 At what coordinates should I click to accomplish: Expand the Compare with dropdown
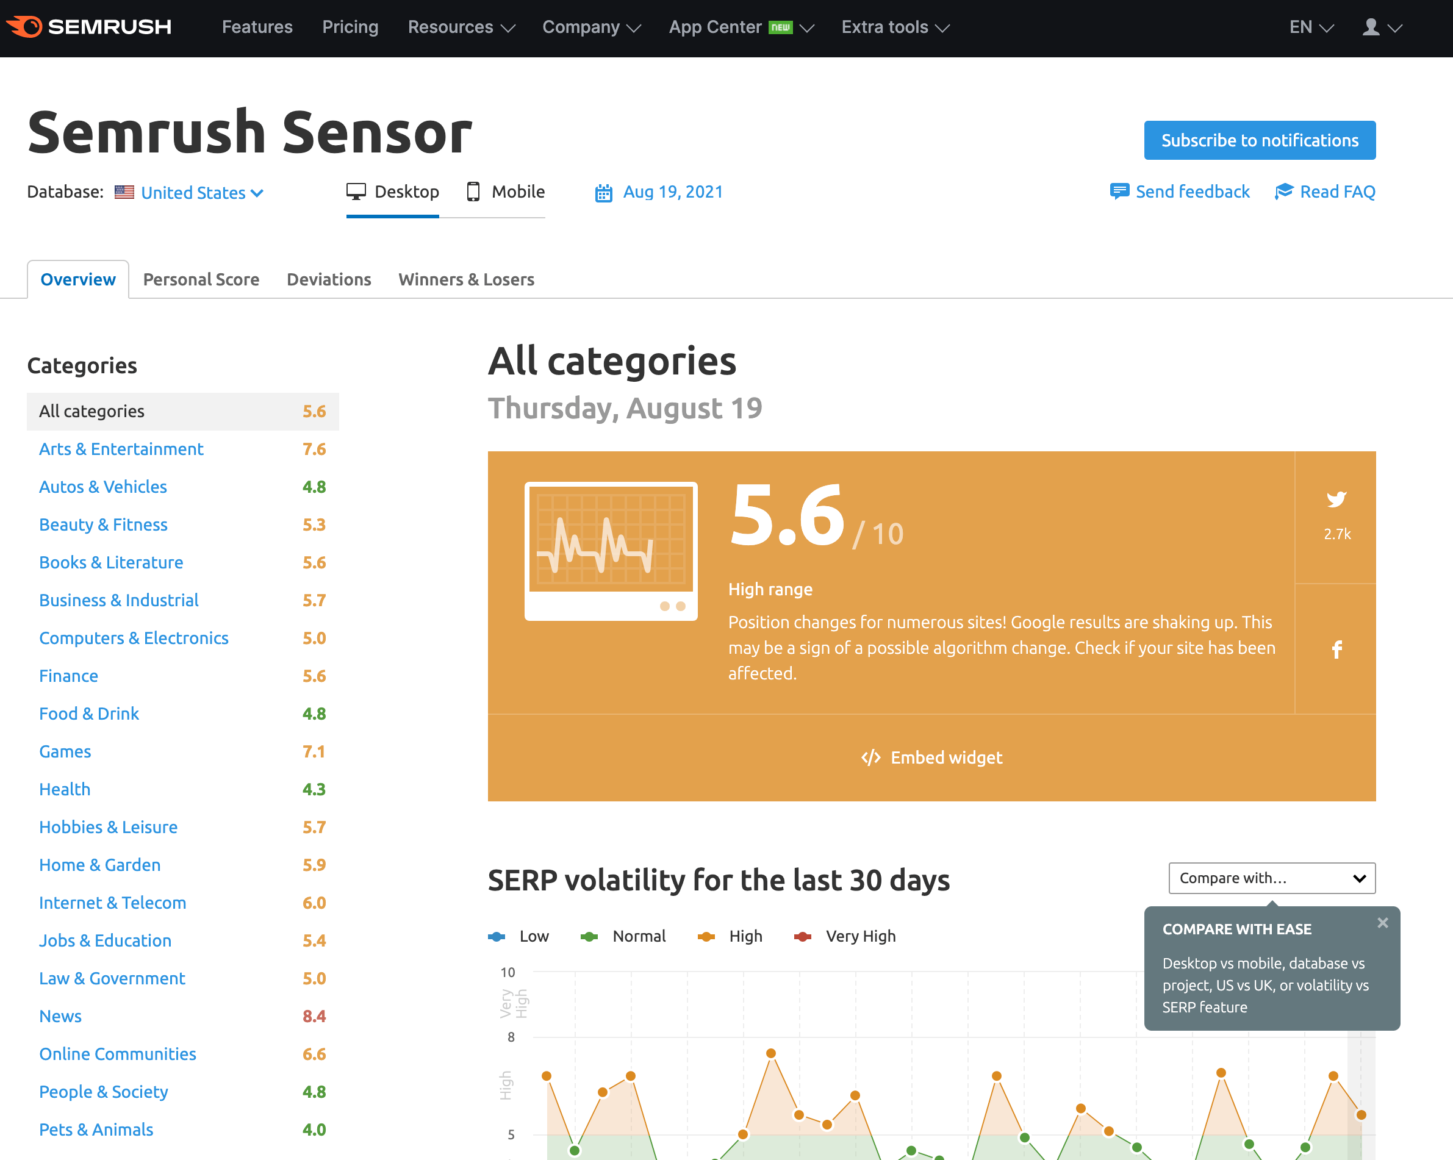coord(1272,878)
